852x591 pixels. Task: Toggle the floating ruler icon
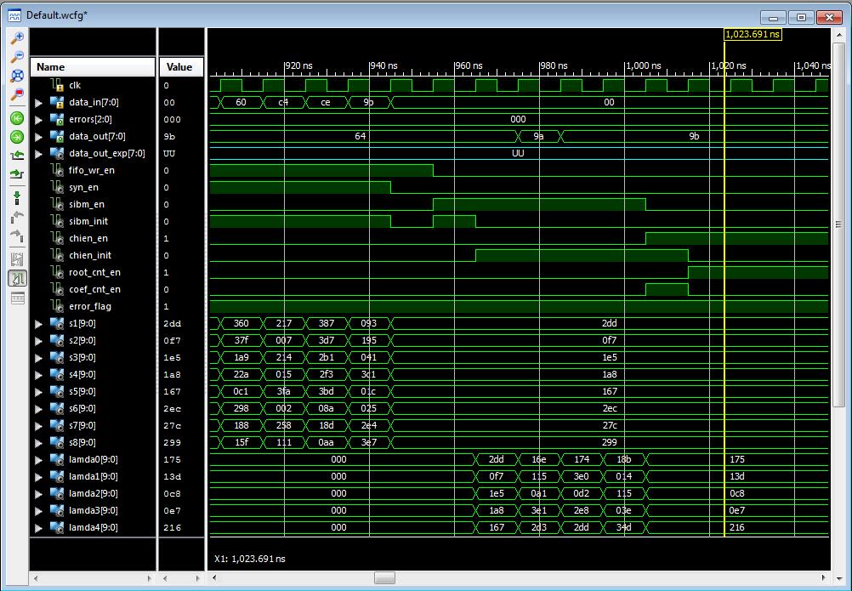pos(17,298)
